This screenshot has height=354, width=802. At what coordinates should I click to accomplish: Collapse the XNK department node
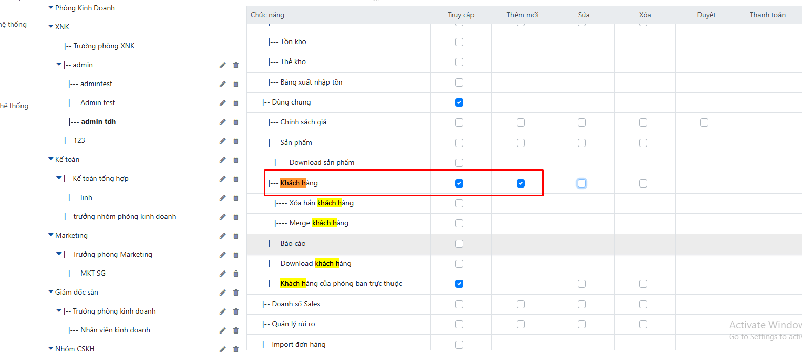click(51, 27)
